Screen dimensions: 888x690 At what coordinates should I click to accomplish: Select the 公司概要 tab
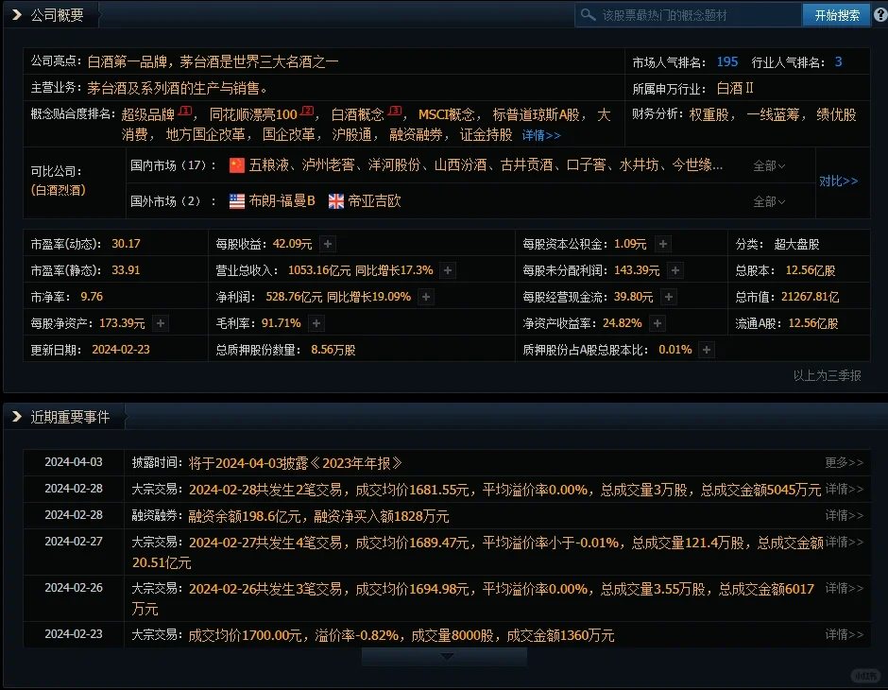tap(52, 14)
